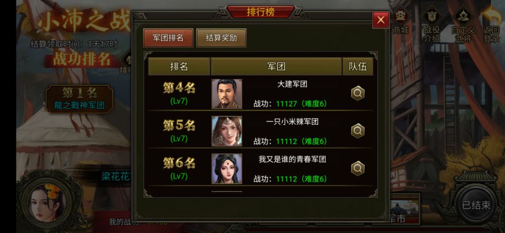
Task: Click the 第1名 龍之戰神军团 banner
Action: [x=79, y=99]
